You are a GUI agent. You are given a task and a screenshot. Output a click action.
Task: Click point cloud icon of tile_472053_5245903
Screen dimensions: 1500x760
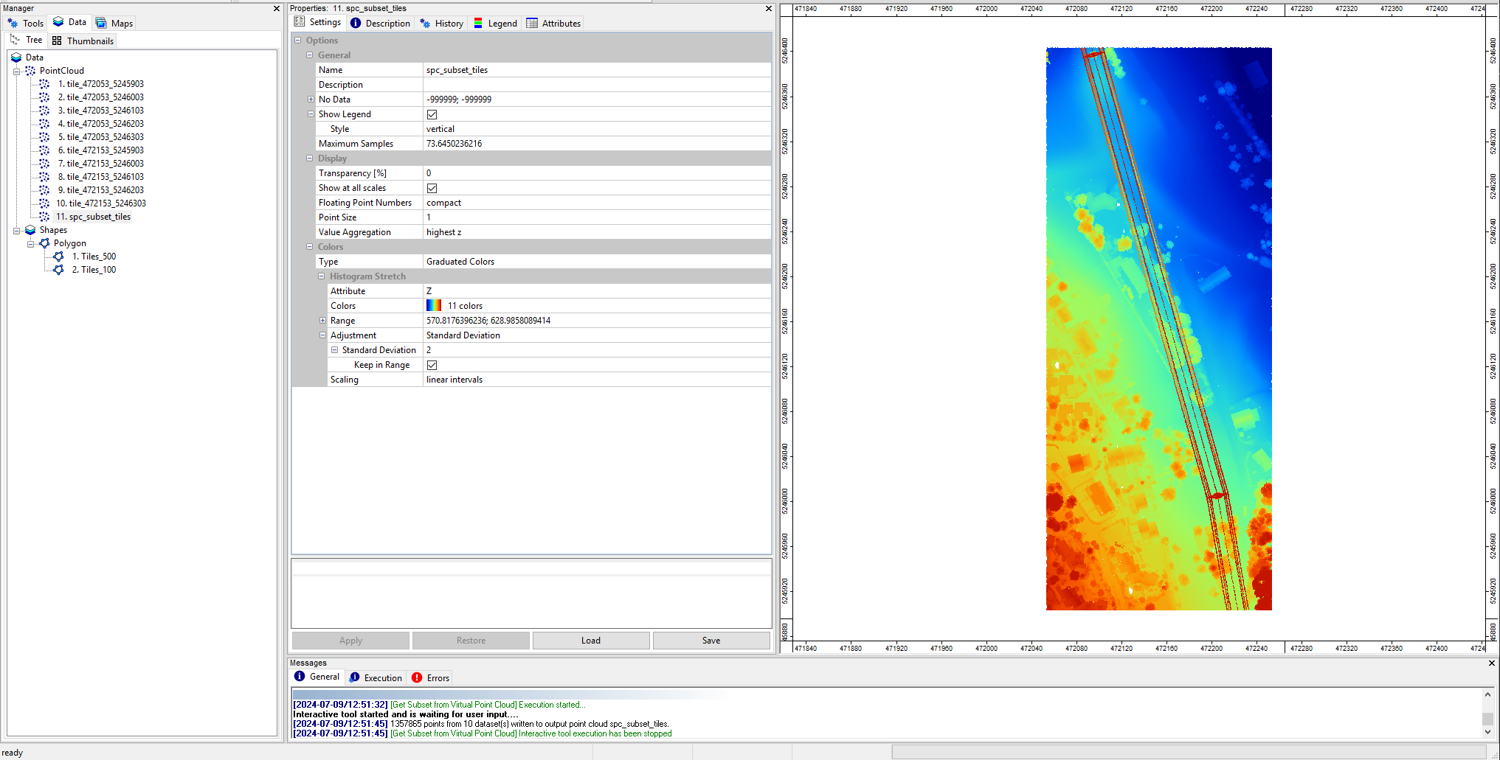[x=44, y=84]
